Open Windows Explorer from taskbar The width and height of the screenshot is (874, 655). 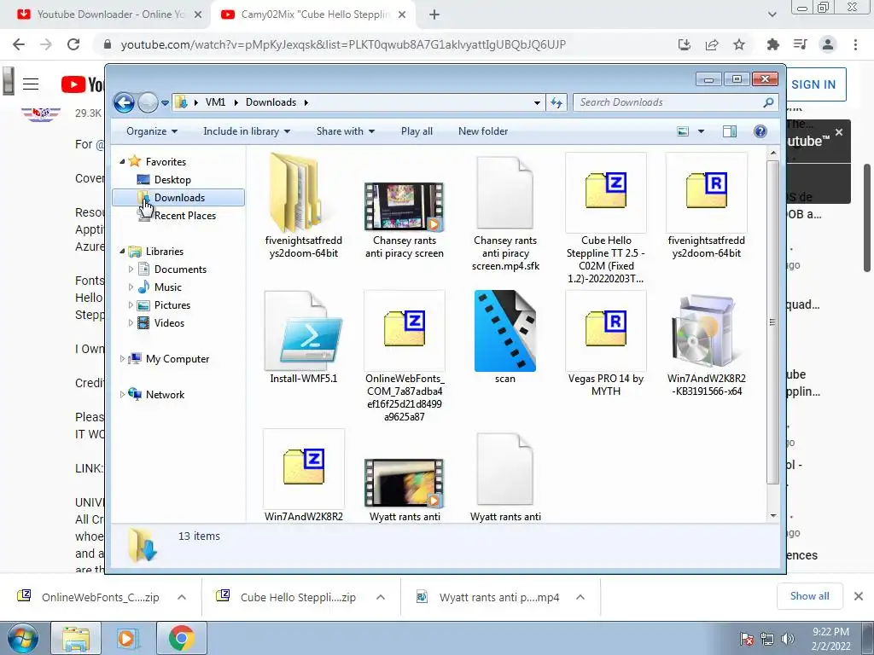[76, 638]
